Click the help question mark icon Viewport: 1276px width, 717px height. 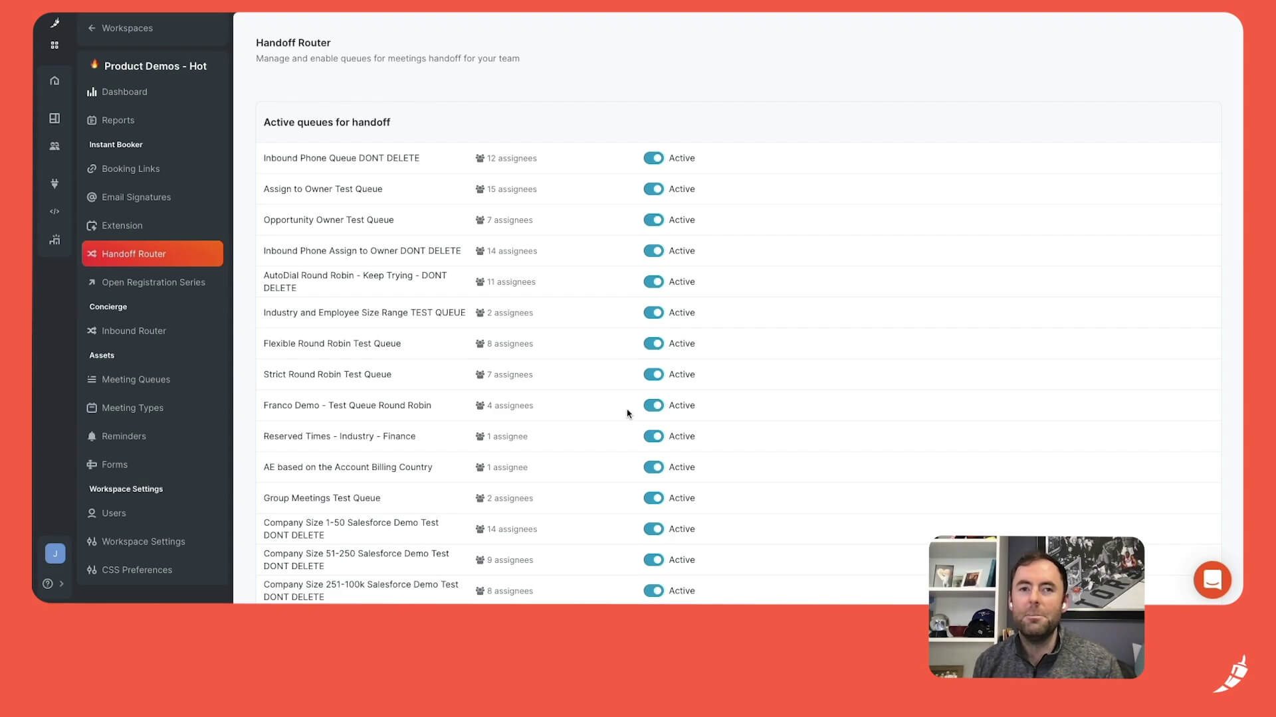47,584
